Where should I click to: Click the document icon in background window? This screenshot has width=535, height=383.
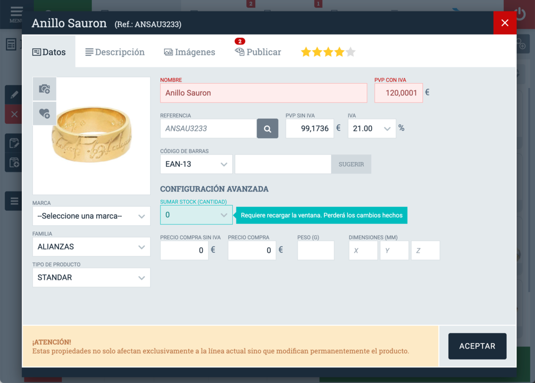coord(11,44)
